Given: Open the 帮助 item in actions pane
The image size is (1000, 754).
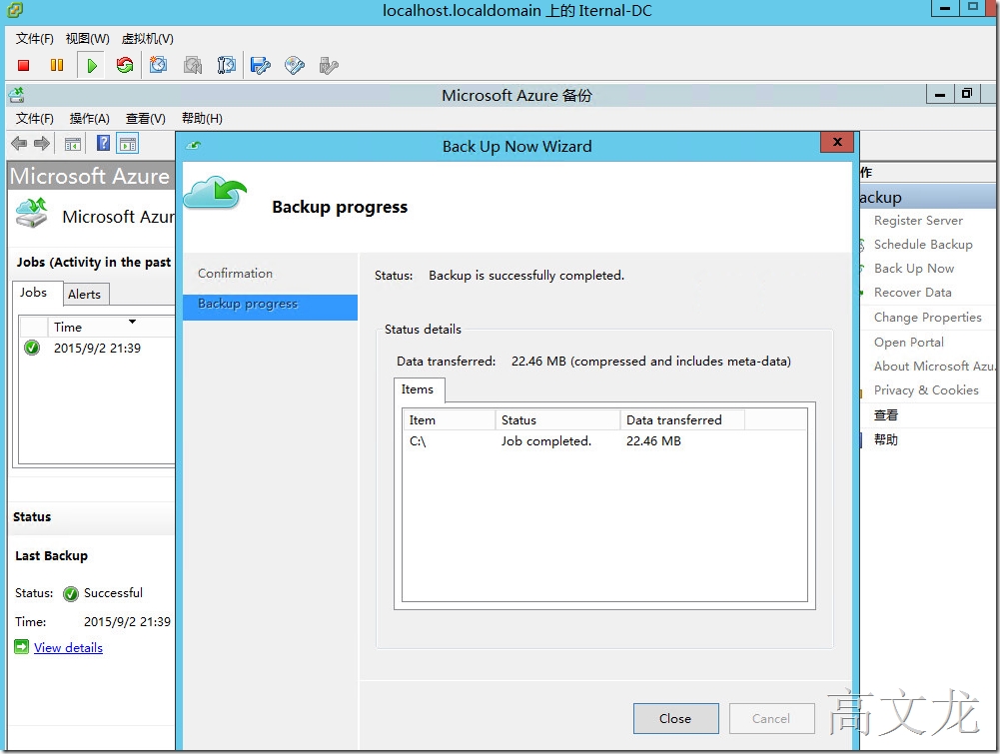Looking at the screenshot, I should tap(886, 439).
